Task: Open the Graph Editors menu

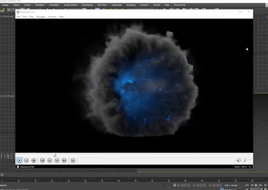Action: pos(71,5)
